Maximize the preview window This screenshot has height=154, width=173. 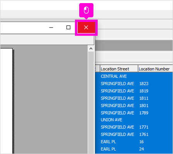(x=68, y=27)
